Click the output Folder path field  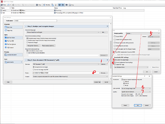coord(66,73)
